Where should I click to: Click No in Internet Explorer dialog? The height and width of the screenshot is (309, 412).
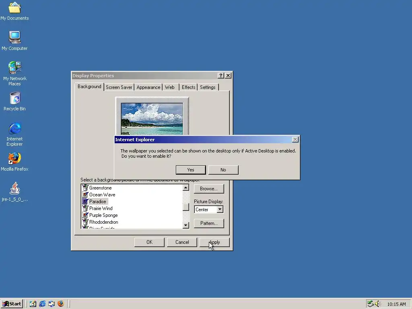223,170
